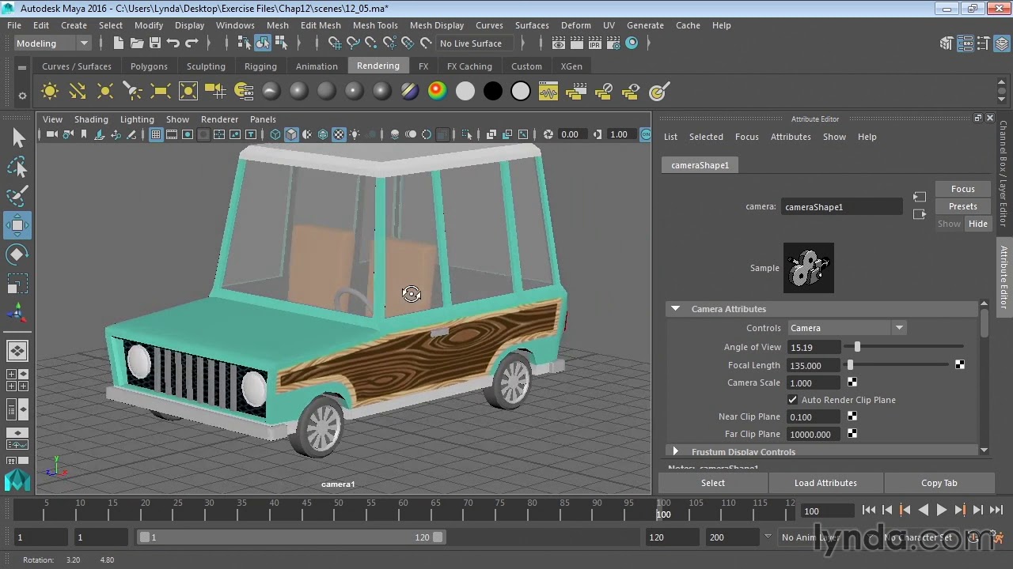Toggle the grid display viewport icon

click(x=156, y=134)
